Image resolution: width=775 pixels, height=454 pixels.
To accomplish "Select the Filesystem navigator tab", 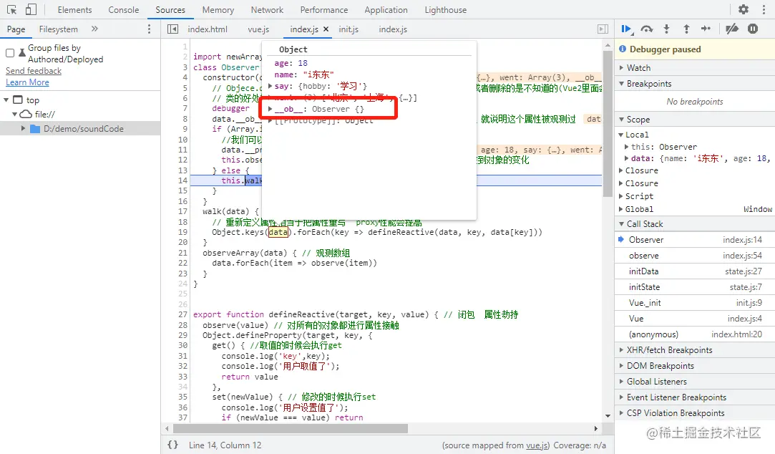I will click(x=59, y=29).
